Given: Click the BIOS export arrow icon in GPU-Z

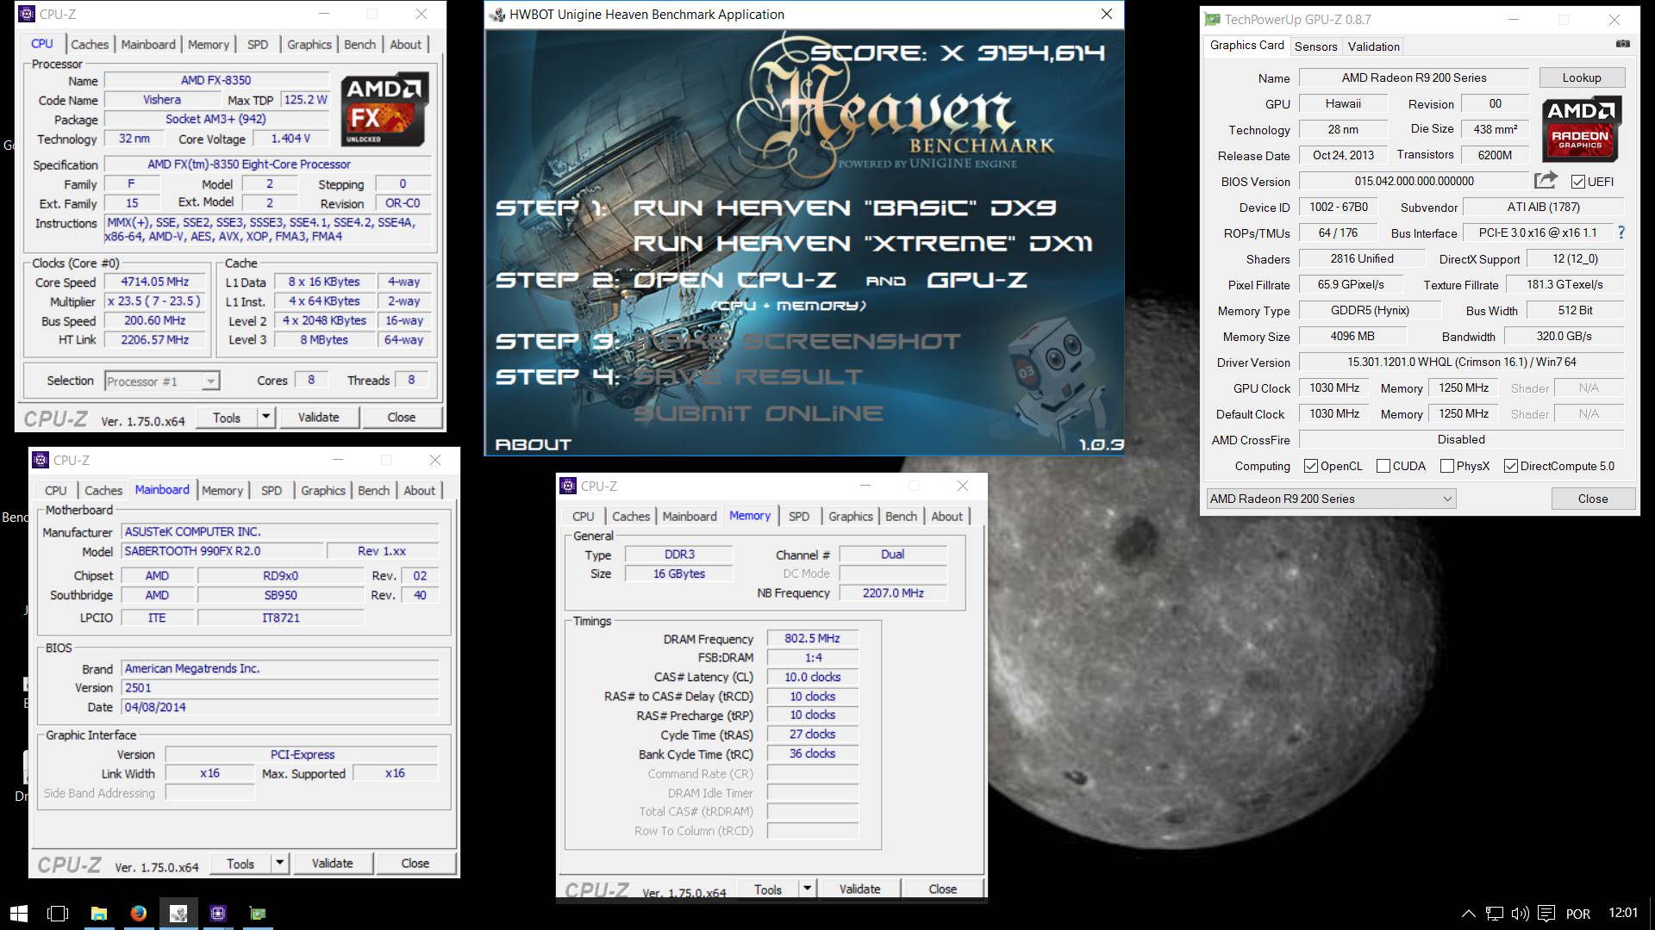Looking at the screenshot, I should click(x=1546, y=180).
